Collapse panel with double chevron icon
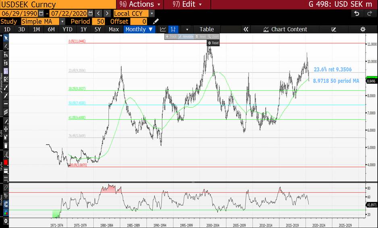This screenshot has width=378, height=228. click(x=245, y=29)
